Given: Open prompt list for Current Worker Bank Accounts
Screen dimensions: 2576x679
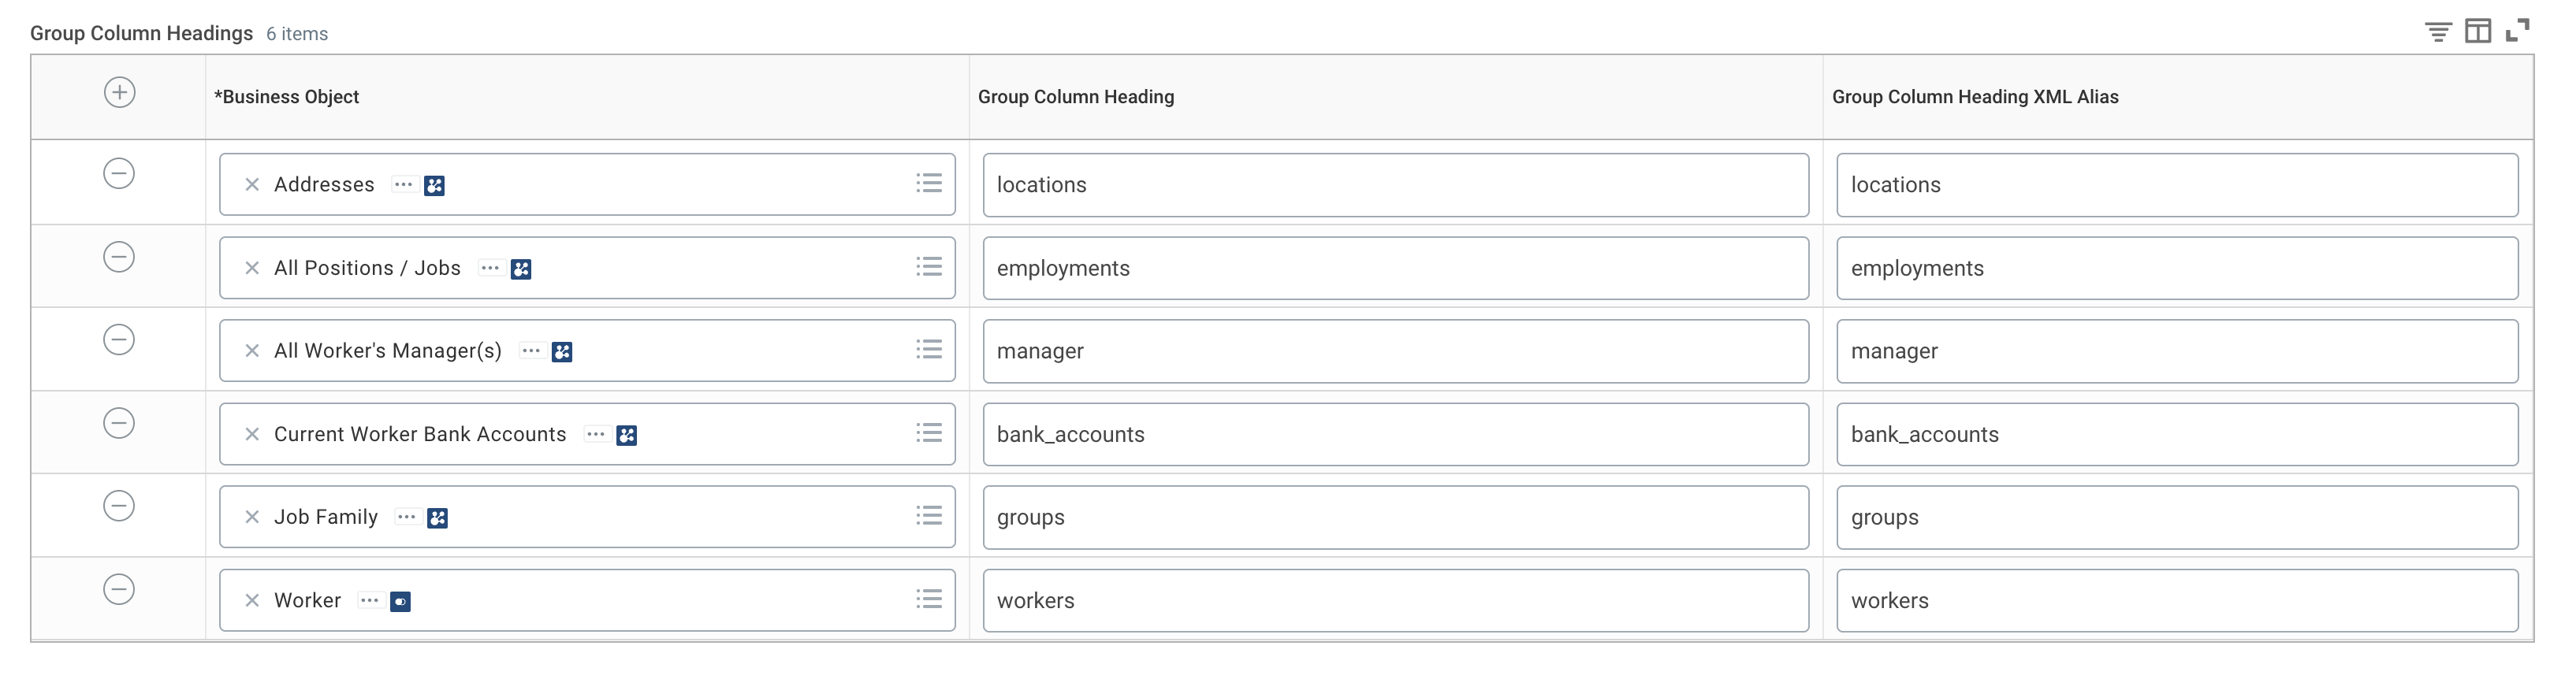Looking at the screenshot, I should click(929, 433).
